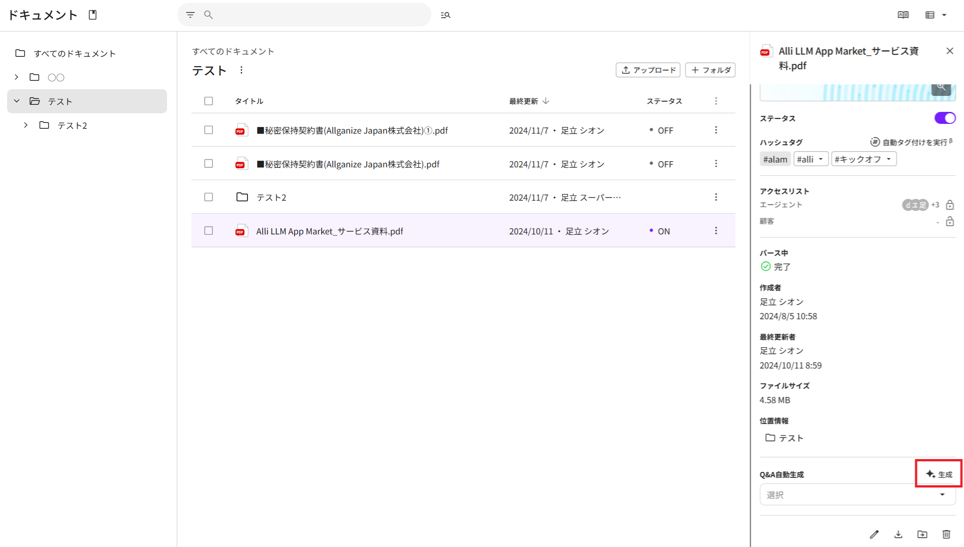Open the テスト folder title options menu

(241, 70)
